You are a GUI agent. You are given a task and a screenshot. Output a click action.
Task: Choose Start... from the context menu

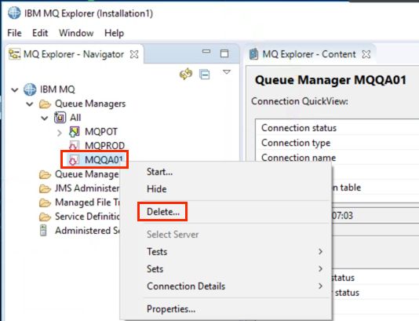pyautogui.click(x=159, y=172)
